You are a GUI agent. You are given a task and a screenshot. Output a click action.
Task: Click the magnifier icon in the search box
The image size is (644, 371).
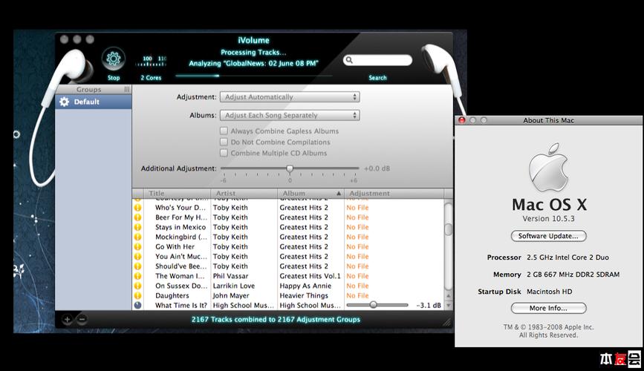coord(349,60)
